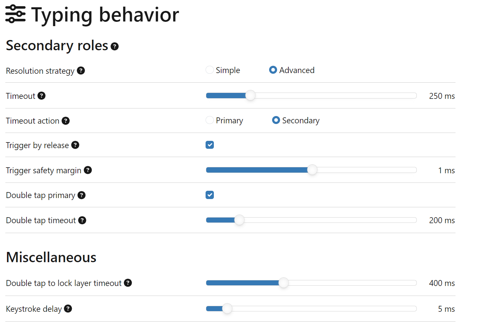This screenshot has width=480, height=324.
Task: Disable the Double tap primary checkbox
Action: click(210, 195)
